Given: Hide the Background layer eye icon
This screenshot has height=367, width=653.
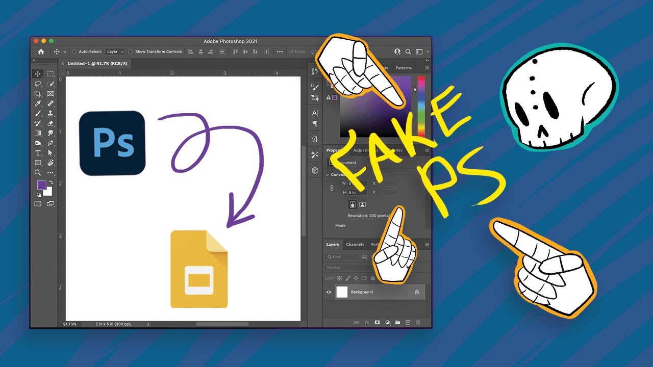Looking at the screenshot, I should pyautogui.click(x=329, y=292).
